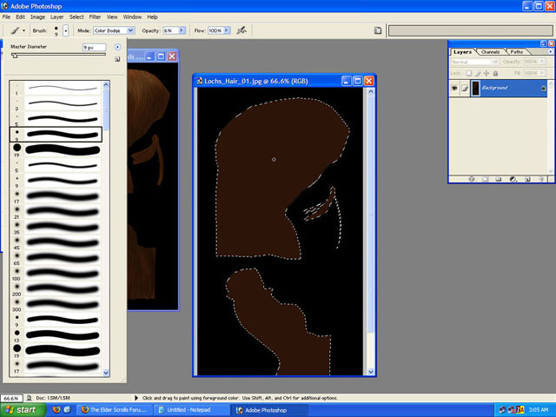This screenshot has height=417, width=556.
Task: Open the Brush tool preset picker icon
Action: point(15,30)
